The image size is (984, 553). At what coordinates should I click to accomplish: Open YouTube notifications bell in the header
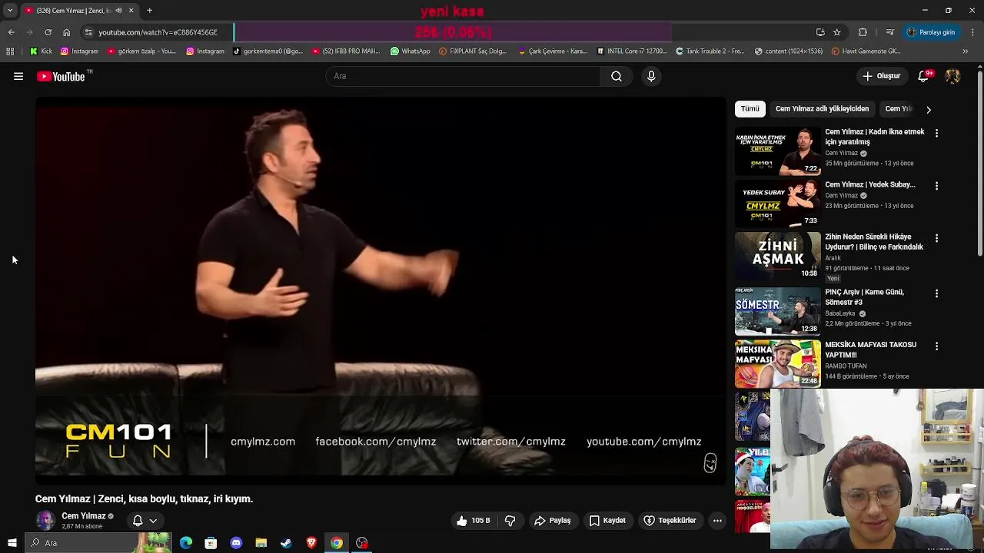click(x=925, y=76)
